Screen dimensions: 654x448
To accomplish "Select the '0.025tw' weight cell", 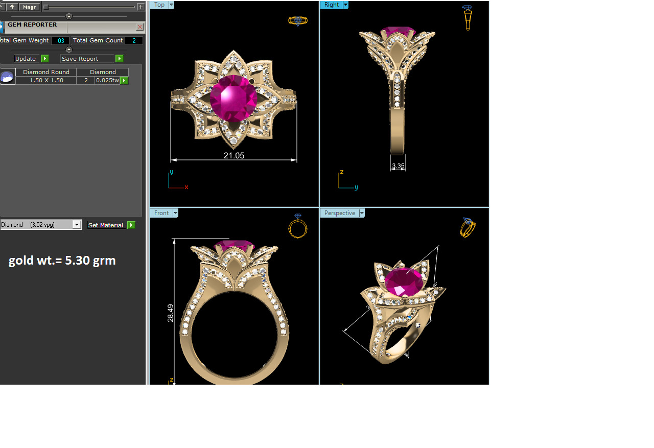I will [x=107, y=80].
